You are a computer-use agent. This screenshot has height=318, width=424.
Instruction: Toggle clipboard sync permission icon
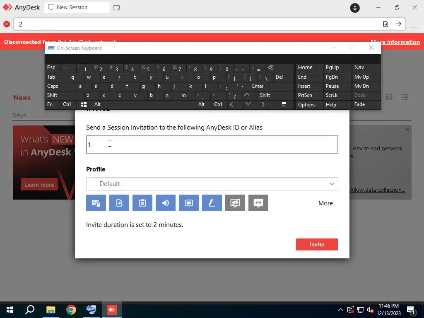[x=142, y=203]
